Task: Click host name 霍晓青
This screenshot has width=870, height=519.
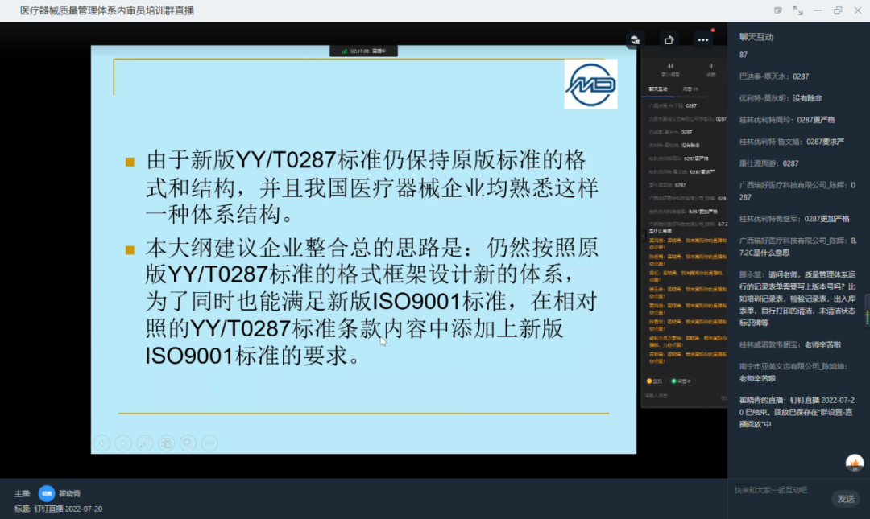Action: tap(70, 493)
